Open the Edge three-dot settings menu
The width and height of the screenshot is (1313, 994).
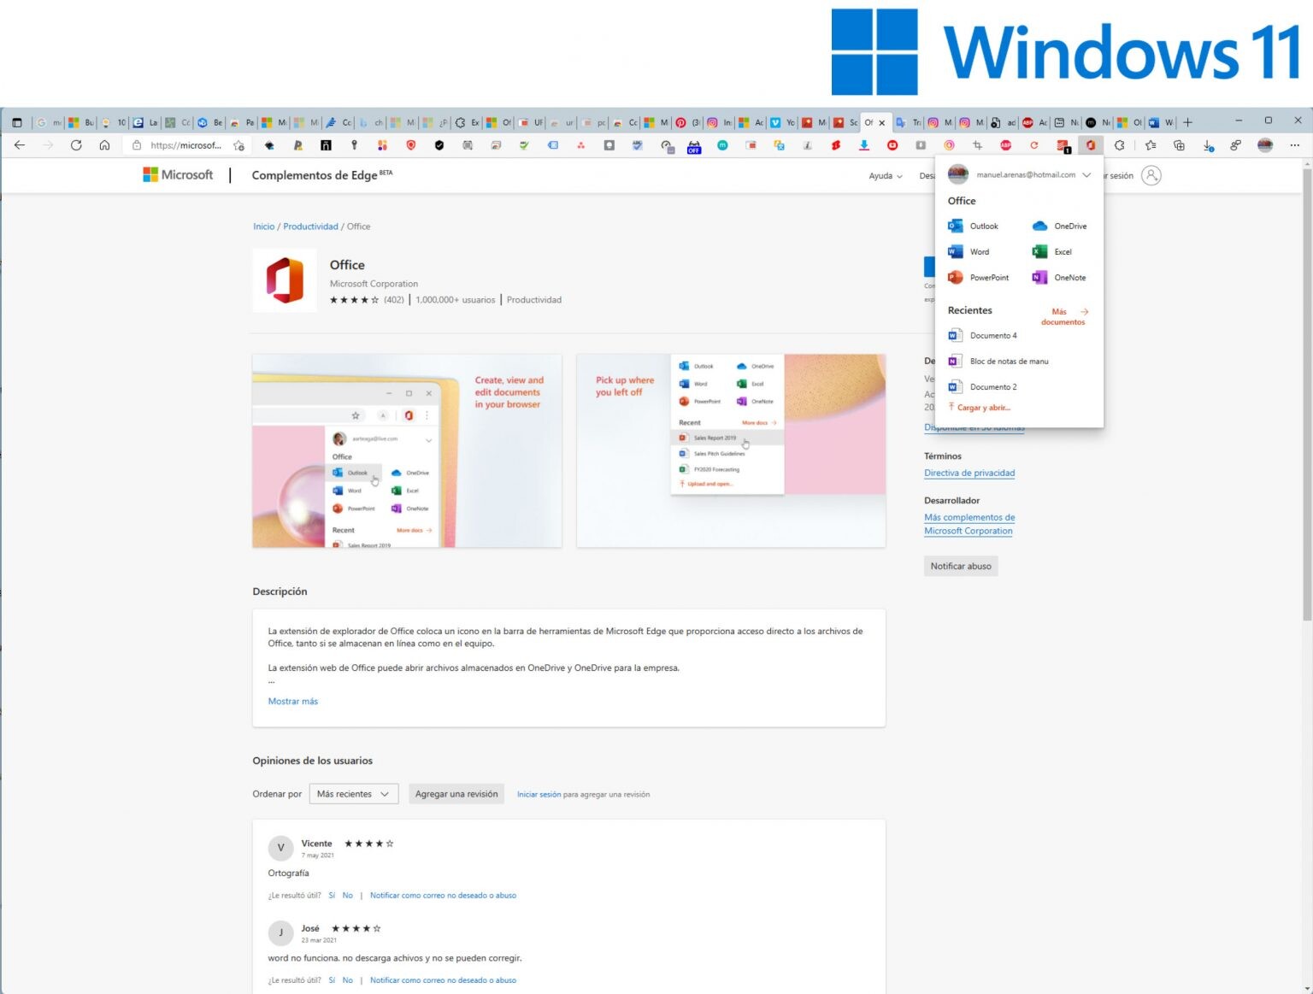1295,145
